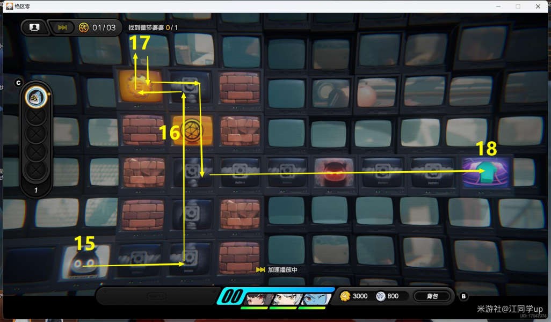551x322 pixels.
Task: Click the bottom empty X slot in left panel
Action: point(36,170)
